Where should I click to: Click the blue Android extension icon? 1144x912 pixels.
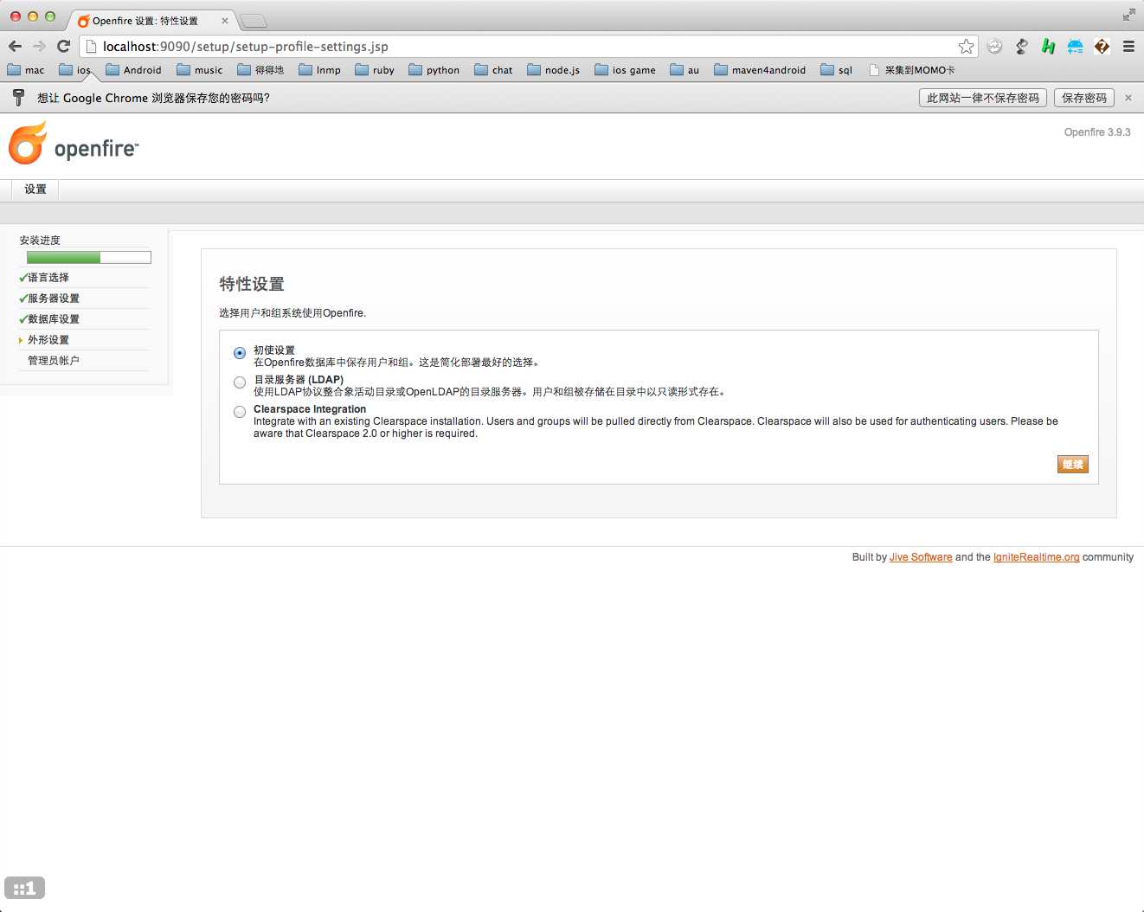pos(1075,47)
